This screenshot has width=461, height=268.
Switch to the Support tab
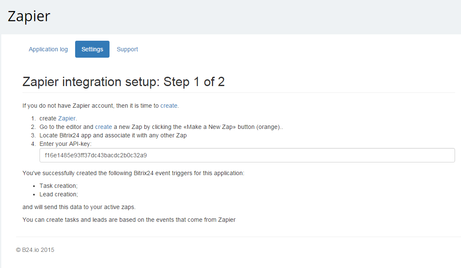tap(127, 49)
